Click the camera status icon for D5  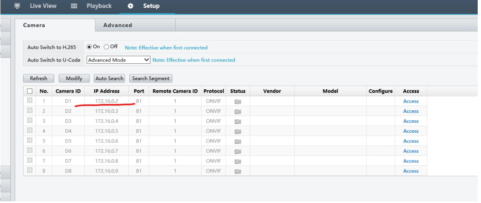238,141
